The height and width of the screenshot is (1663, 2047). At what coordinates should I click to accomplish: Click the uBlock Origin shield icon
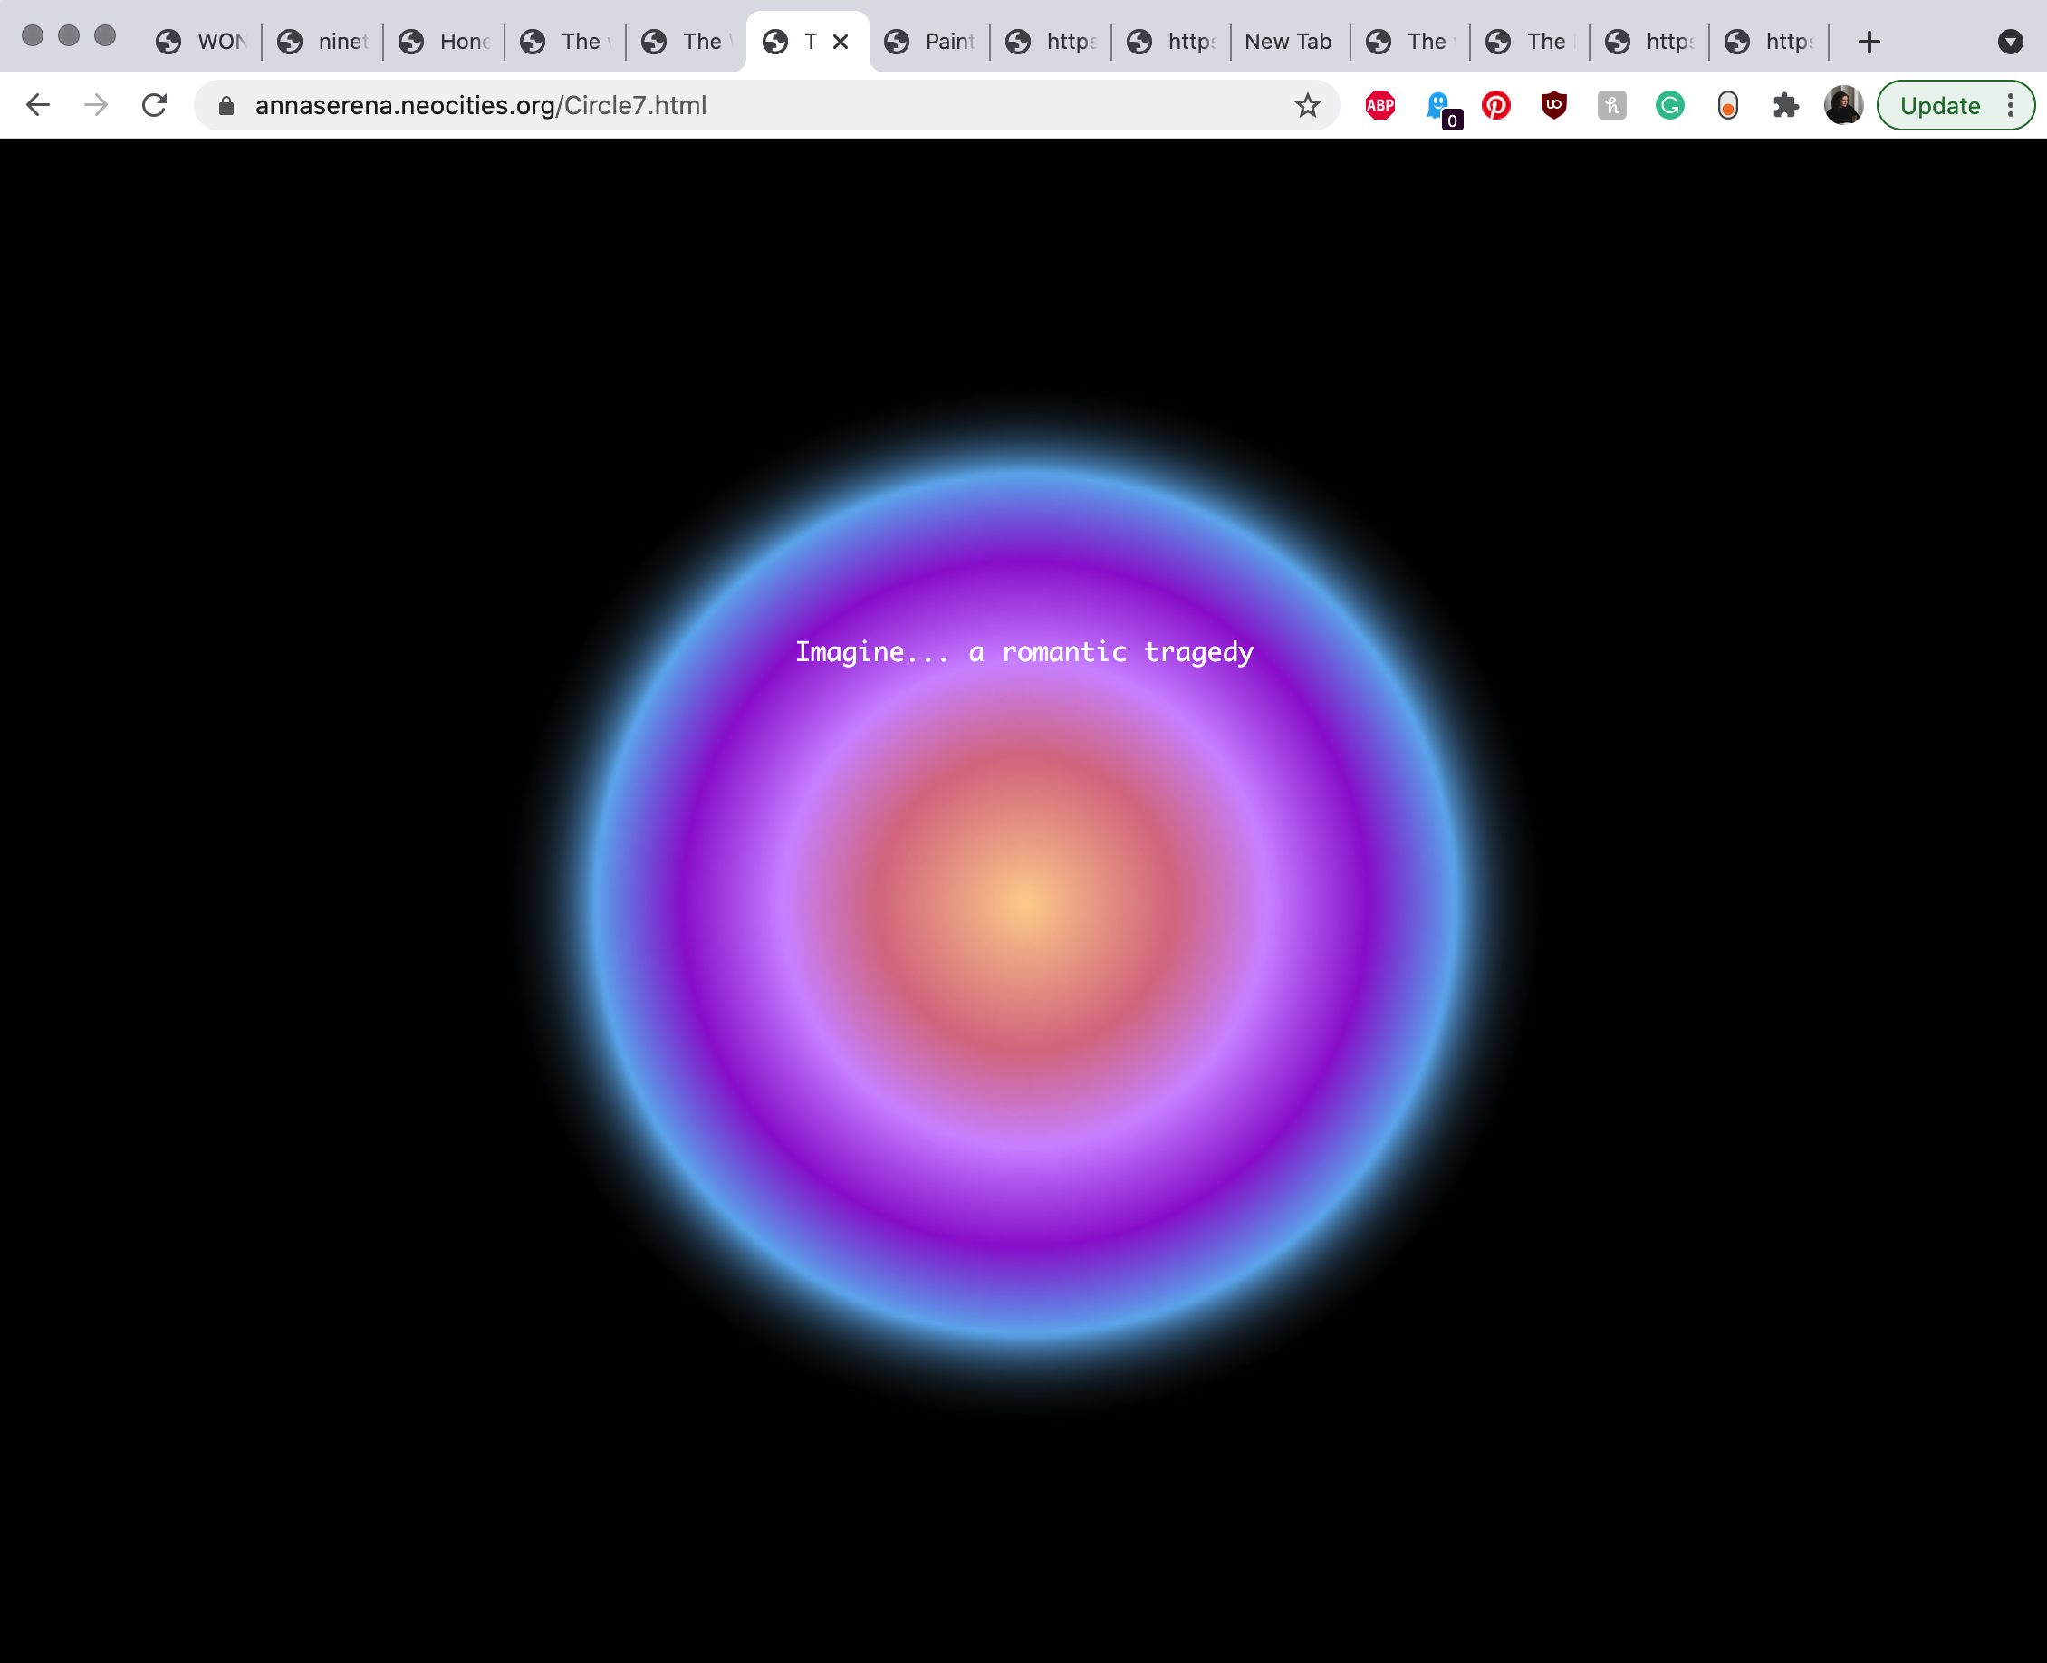[x=1553, y=105]
